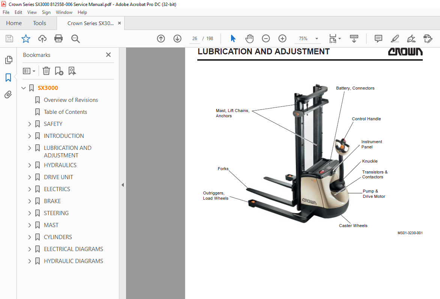Switch to the Home tab

pos(14,23)
